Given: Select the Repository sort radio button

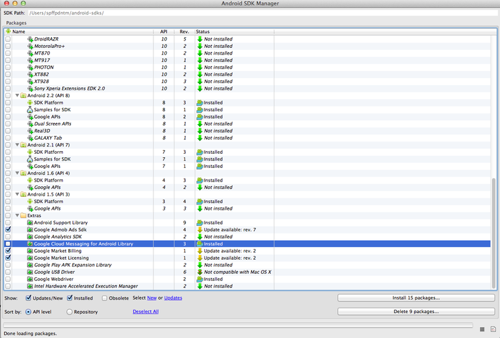Looking at the screenshot, I should click(x=69, y=312).
